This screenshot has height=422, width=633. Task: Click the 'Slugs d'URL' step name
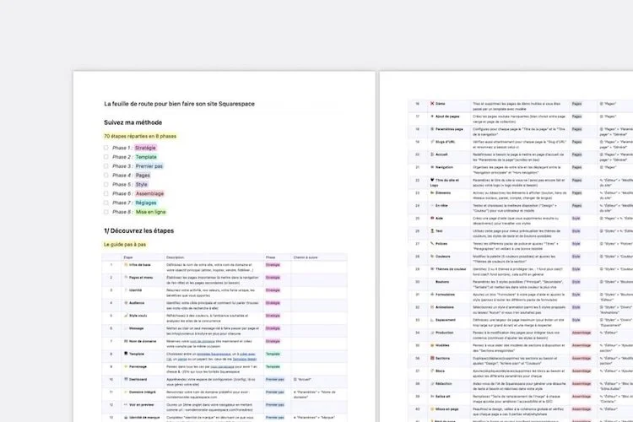click(445, 142)
